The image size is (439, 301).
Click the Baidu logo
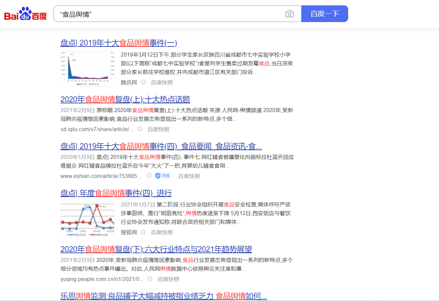(x=25, y=14)
